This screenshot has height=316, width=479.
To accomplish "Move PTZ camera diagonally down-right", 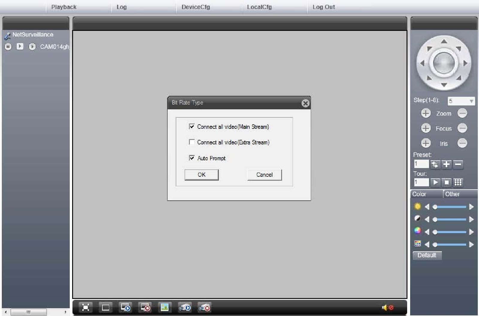I will point(458,78).
